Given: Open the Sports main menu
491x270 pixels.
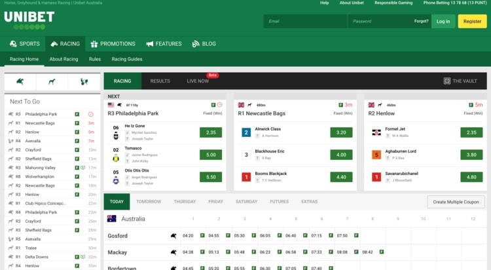Looking at the screenshot, I should pyautogui.click(x=25, y=44).
